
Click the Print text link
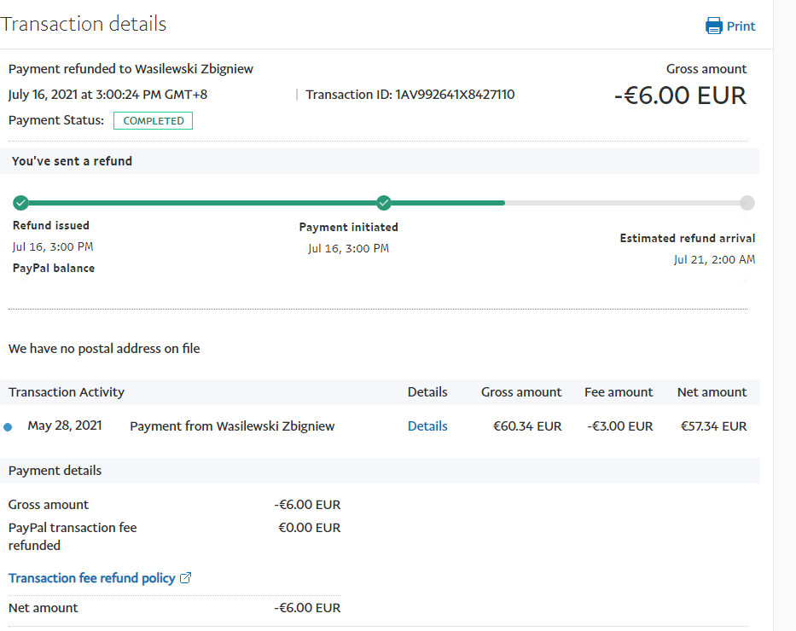[x=741, y=26]
